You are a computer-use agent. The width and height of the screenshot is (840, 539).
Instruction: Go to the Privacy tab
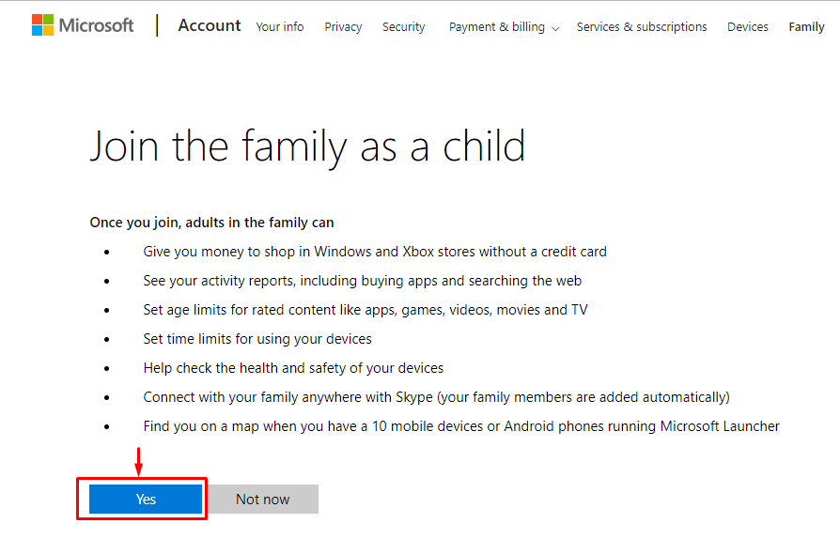[343, 27]
